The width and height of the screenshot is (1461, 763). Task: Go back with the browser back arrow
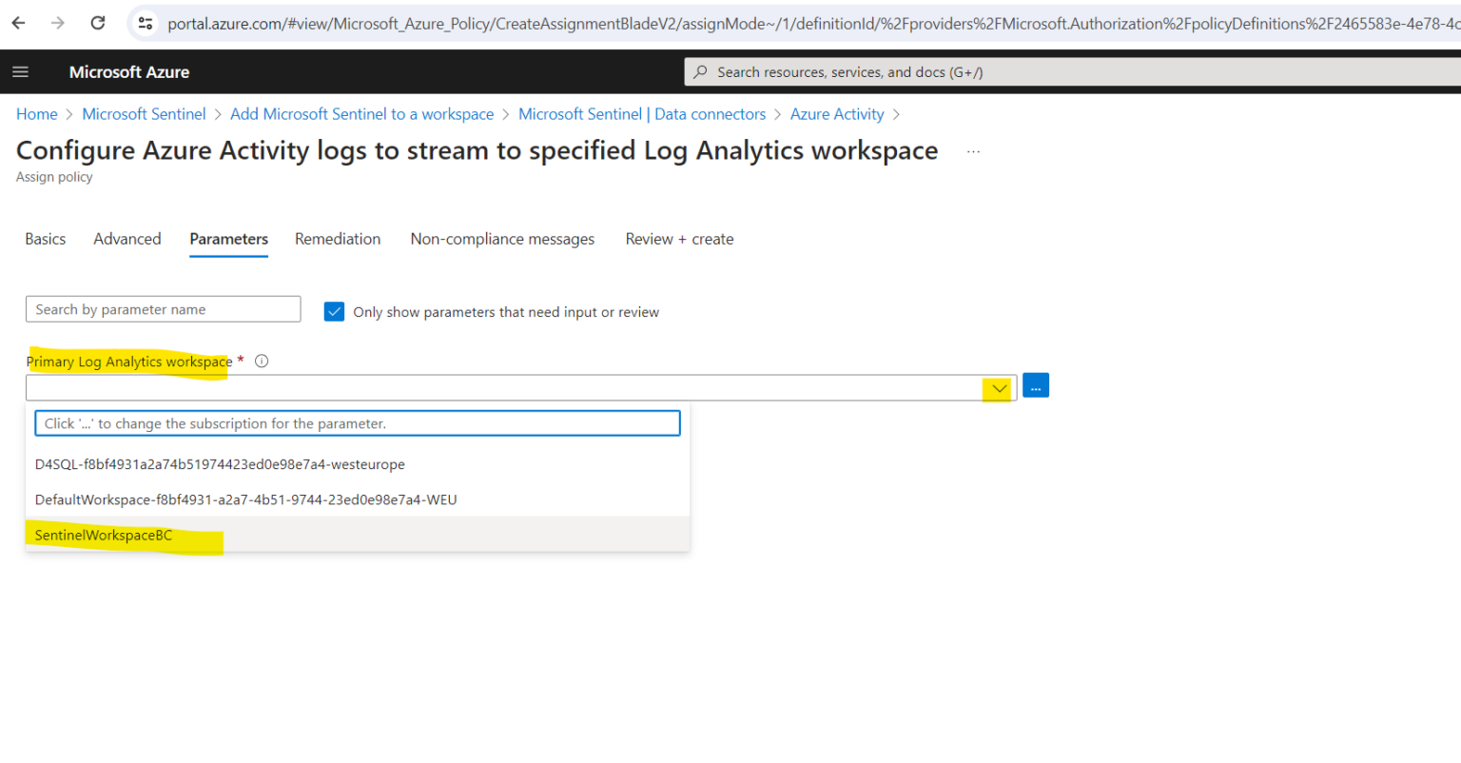click(x=18, y=23)
